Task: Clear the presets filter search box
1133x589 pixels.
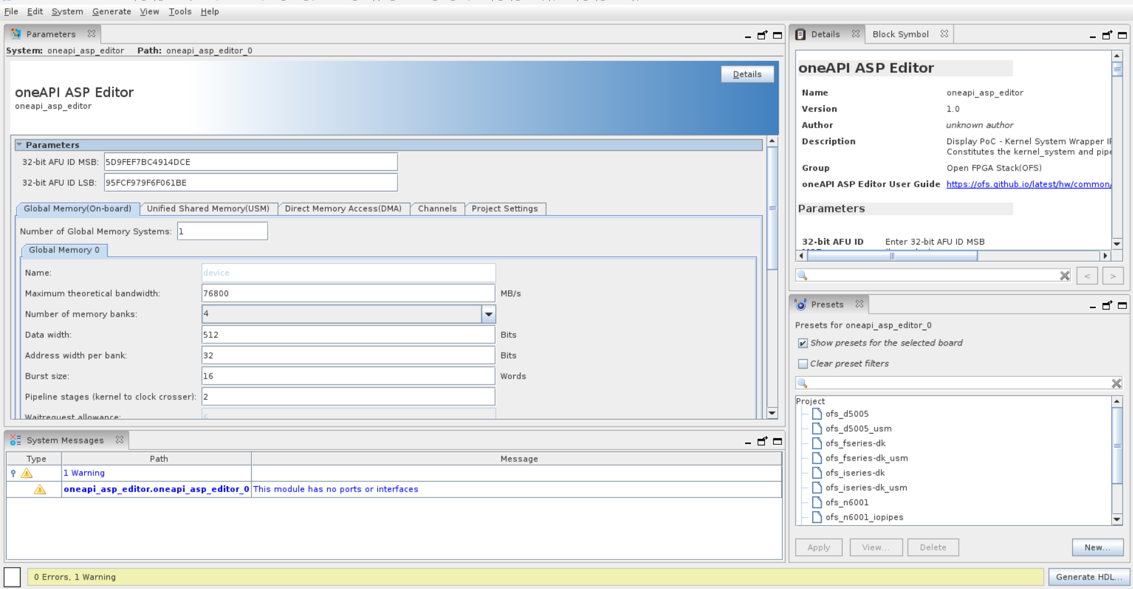Action: (x=1116, y=383)
